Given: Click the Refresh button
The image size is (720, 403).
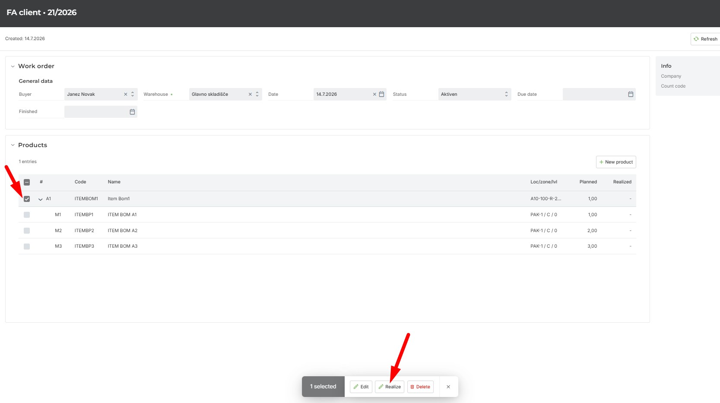Looking at the screenshot, I should (x=705, y=39).
